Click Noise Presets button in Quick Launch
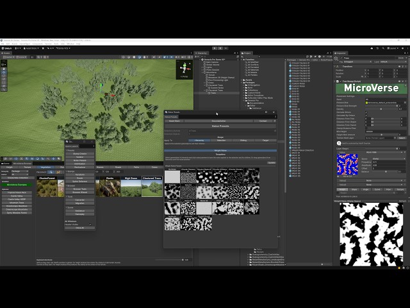The height and width of the screenshot is (308, 410). pyautogui.click(x=79, y=160)
